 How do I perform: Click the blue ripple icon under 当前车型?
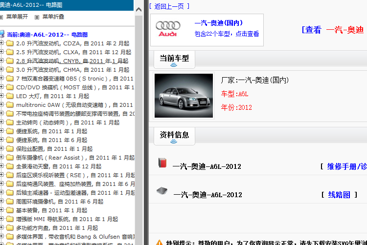point(174,65)
